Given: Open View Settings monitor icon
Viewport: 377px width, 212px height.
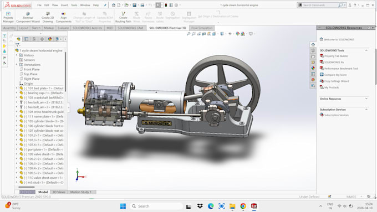Looking at the screenshot, I should tap(251, 34).
